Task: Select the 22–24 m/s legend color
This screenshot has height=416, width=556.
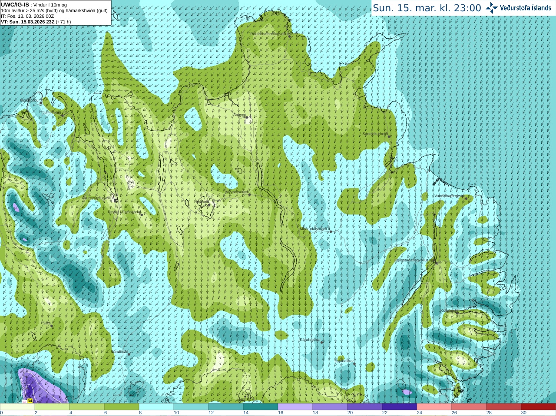Action: [400, 407]
